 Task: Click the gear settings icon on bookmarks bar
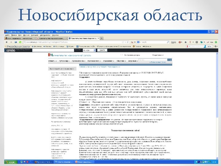tap(215, 46)
